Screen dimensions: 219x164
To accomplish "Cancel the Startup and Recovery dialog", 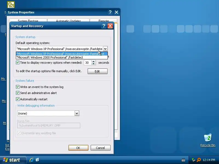I will point(100,148).
